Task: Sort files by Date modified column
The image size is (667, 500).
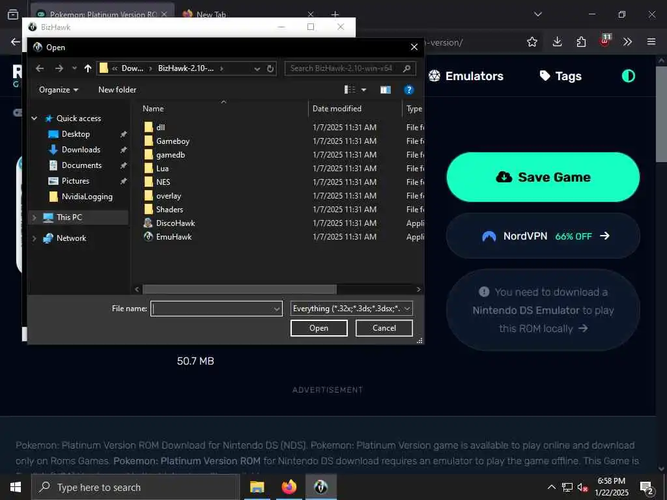Action: [337, 109]
